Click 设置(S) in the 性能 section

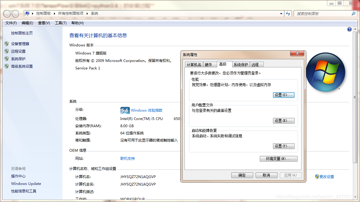tap(284, 95)
